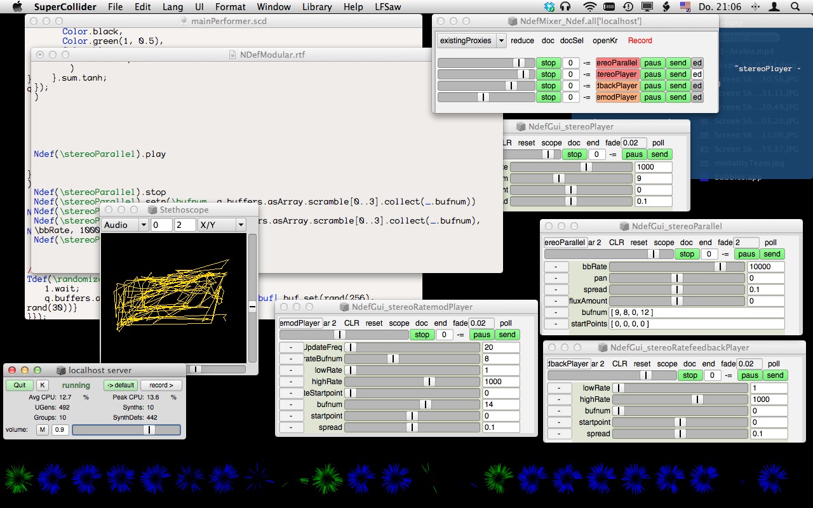Click the bbRate slider in stereoParallel
Screen dimensions: 813x508
(677, 267)
